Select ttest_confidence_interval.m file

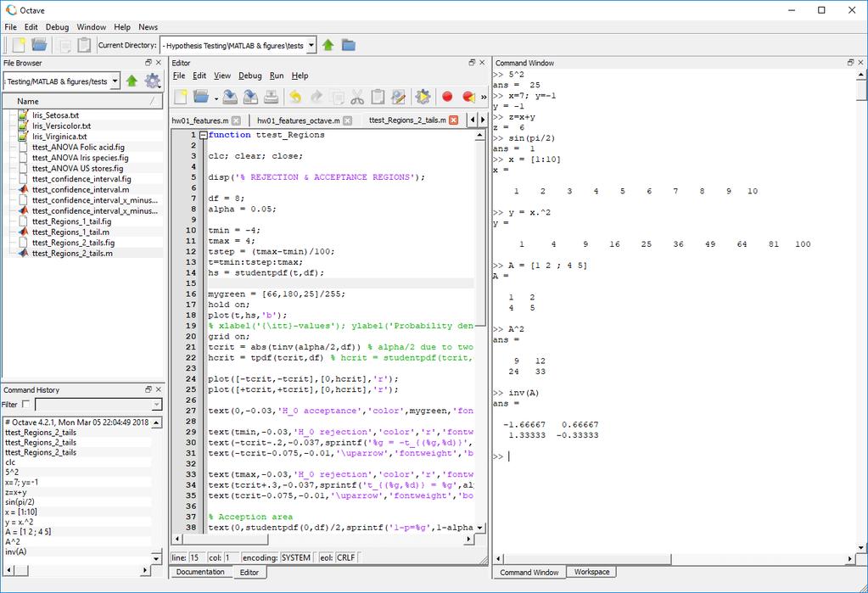point(81,189)
